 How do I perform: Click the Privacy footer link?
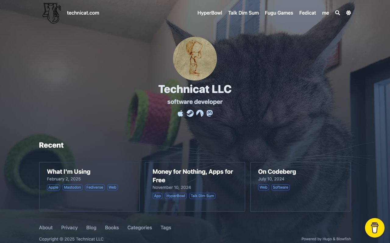(x=69, y=228)
